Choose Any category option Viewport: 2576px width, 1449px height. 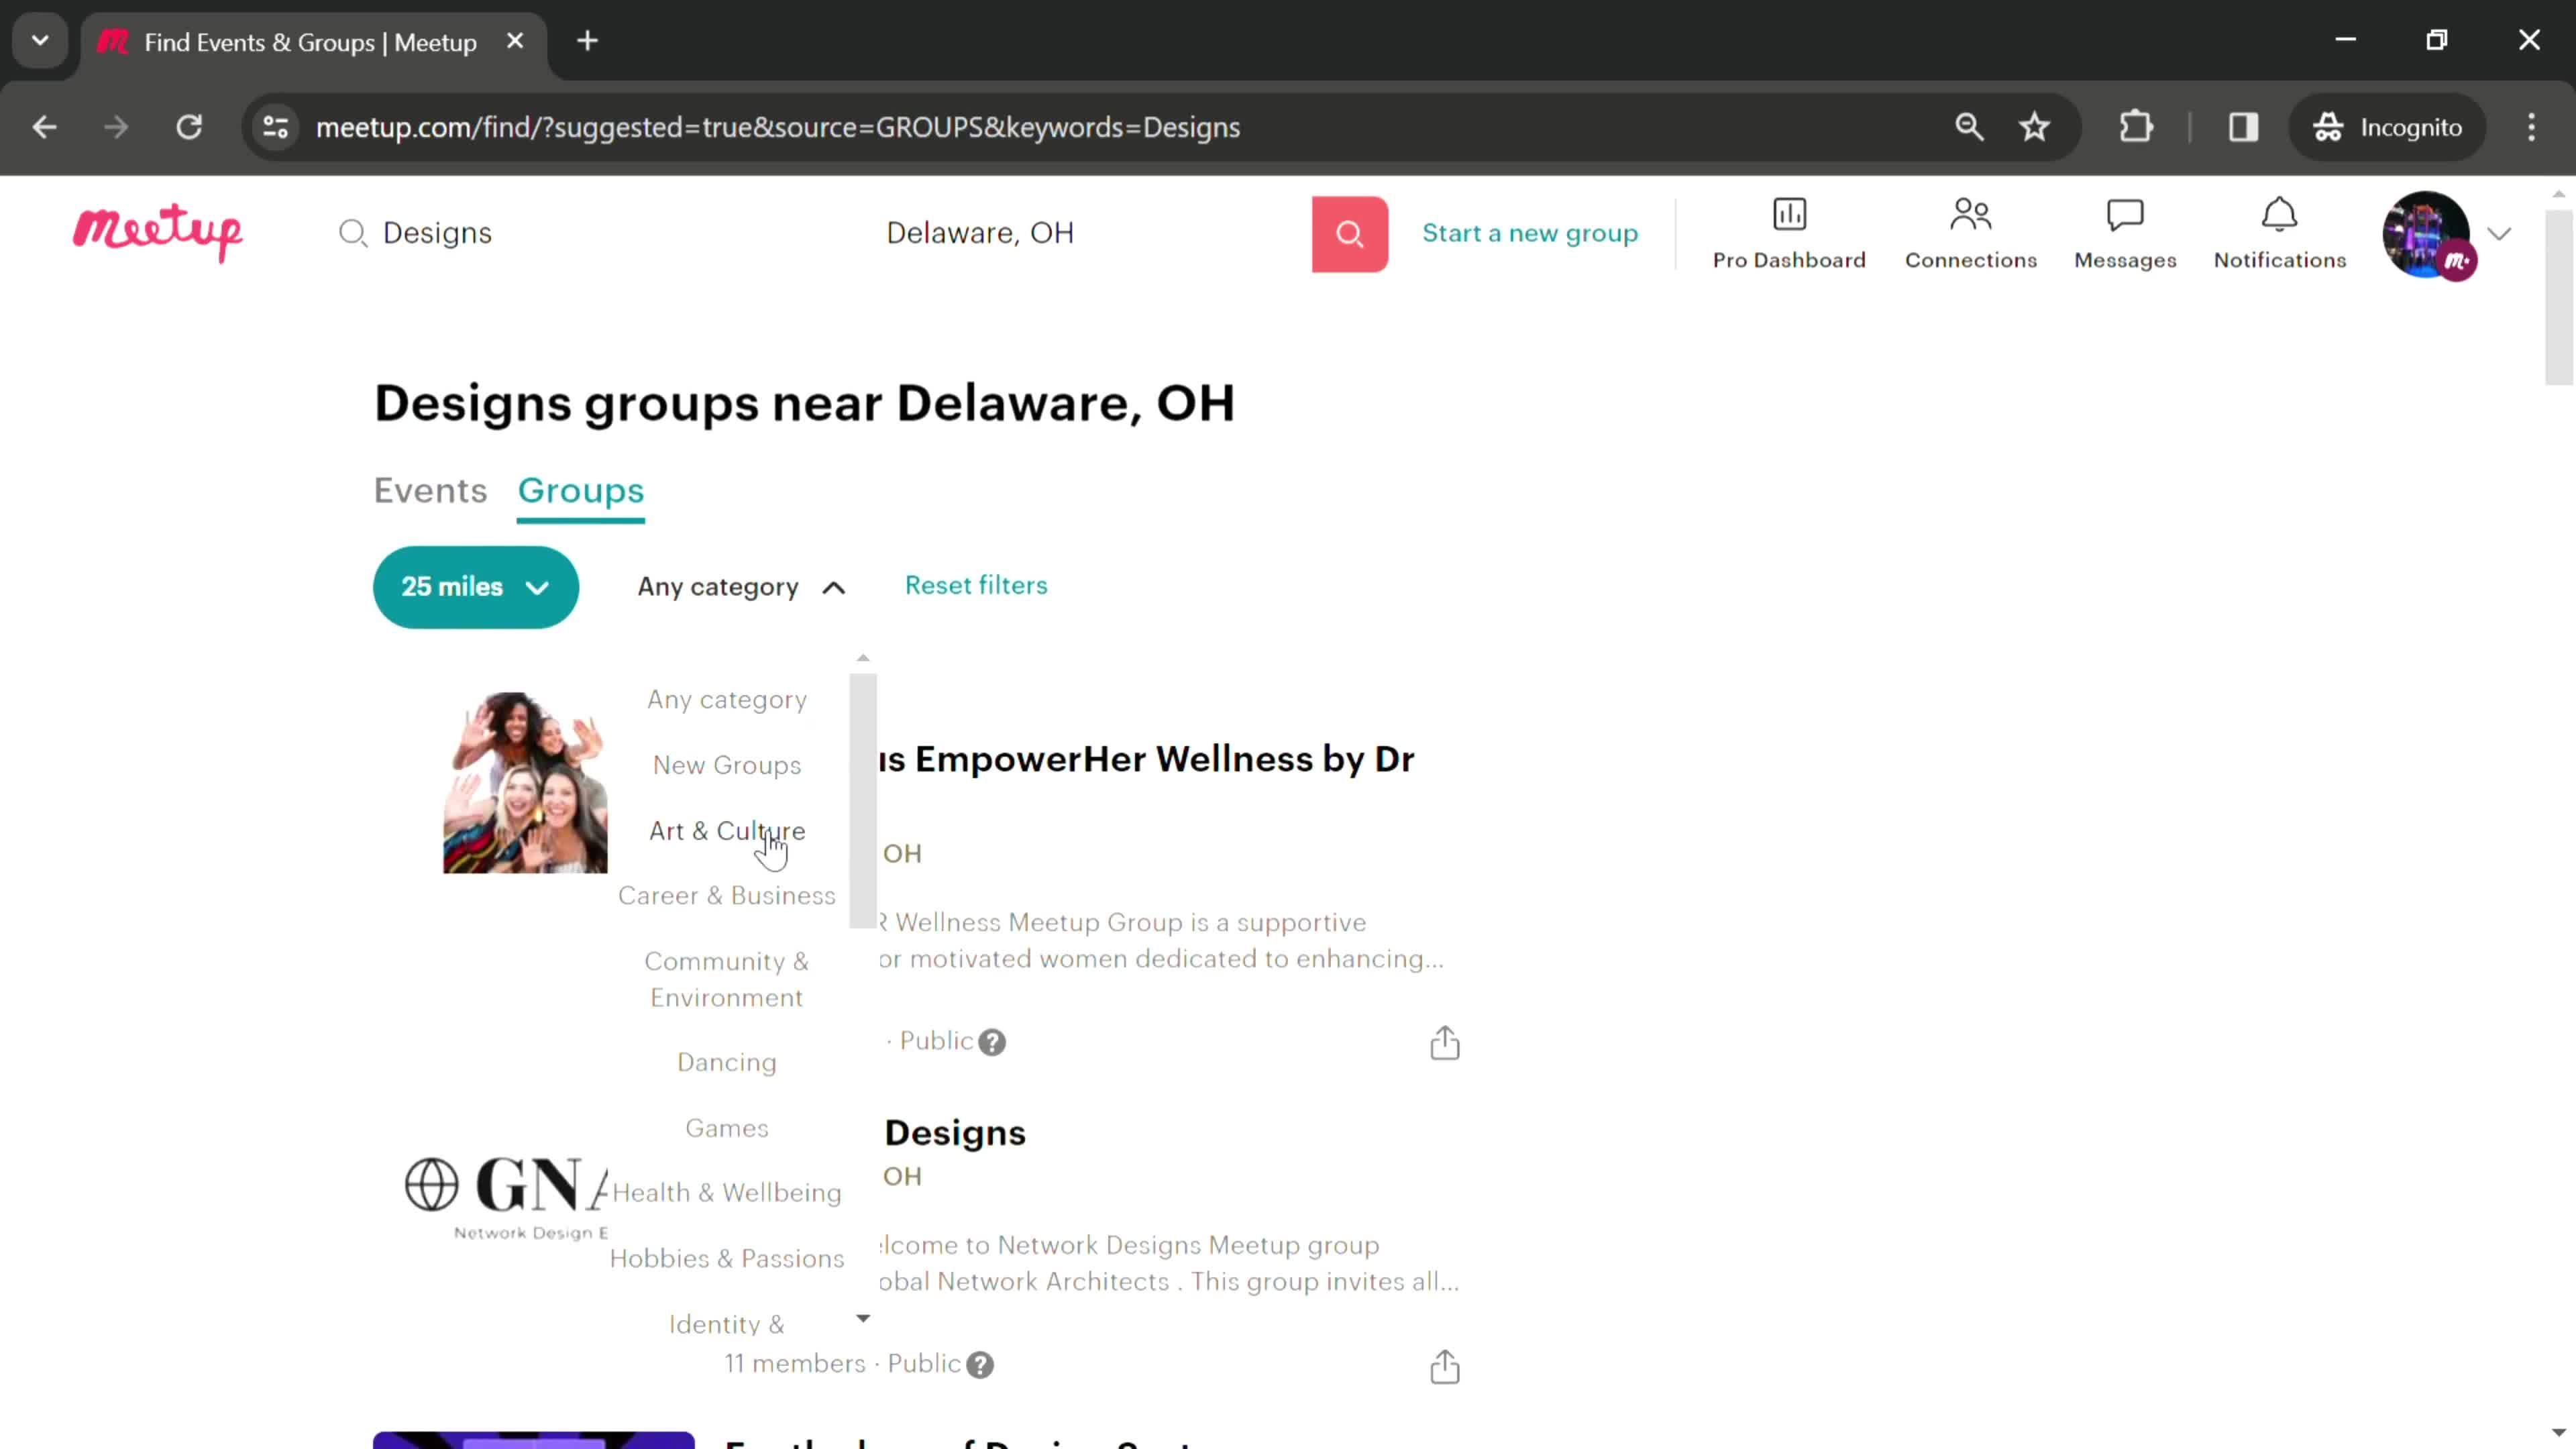coord(727,699)
